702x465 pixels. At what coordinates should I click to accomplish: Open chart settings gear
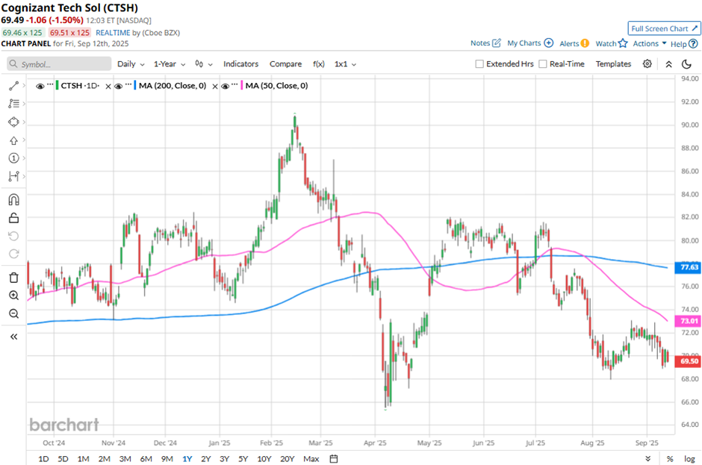647,64
